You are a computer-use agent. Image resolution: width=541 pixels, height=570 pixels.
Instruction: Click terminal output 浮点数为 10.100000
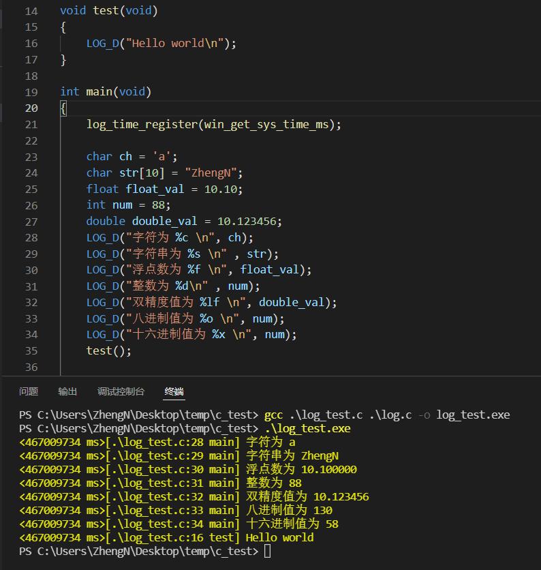301,470
